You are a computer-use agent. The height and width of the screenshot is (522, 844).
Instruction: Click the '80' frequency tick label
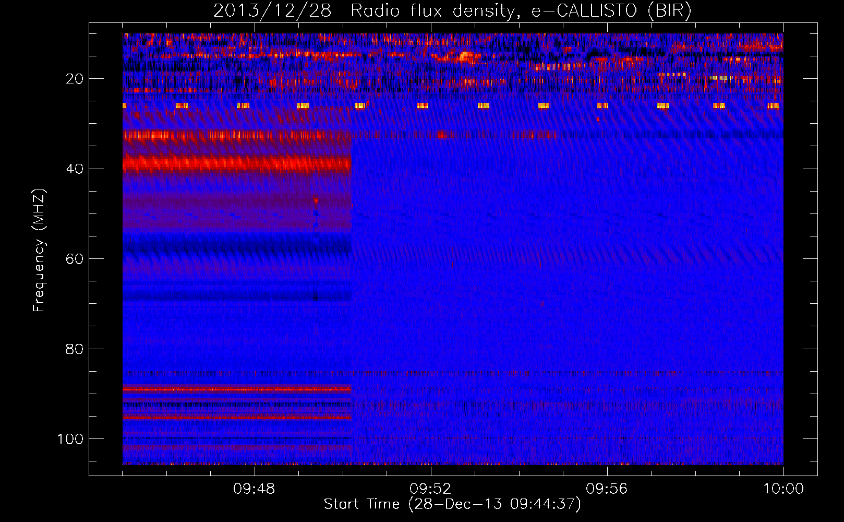pos(75,349)
